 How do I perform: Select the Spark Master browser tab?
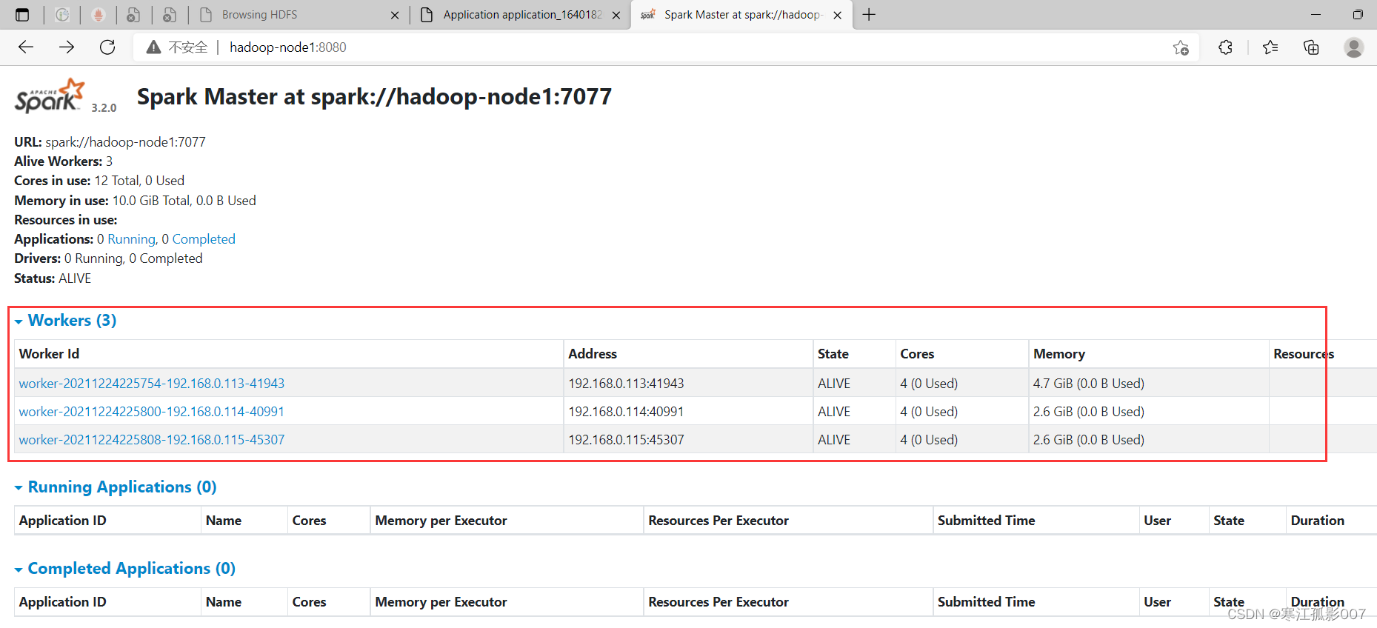point(741,15)
